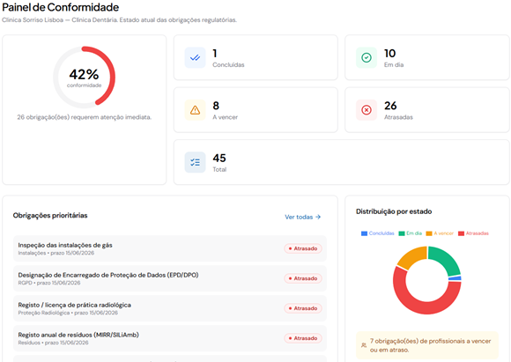Open Registo anual de resíduos (MIRR/SILiAmb) row

pos(170,338)
